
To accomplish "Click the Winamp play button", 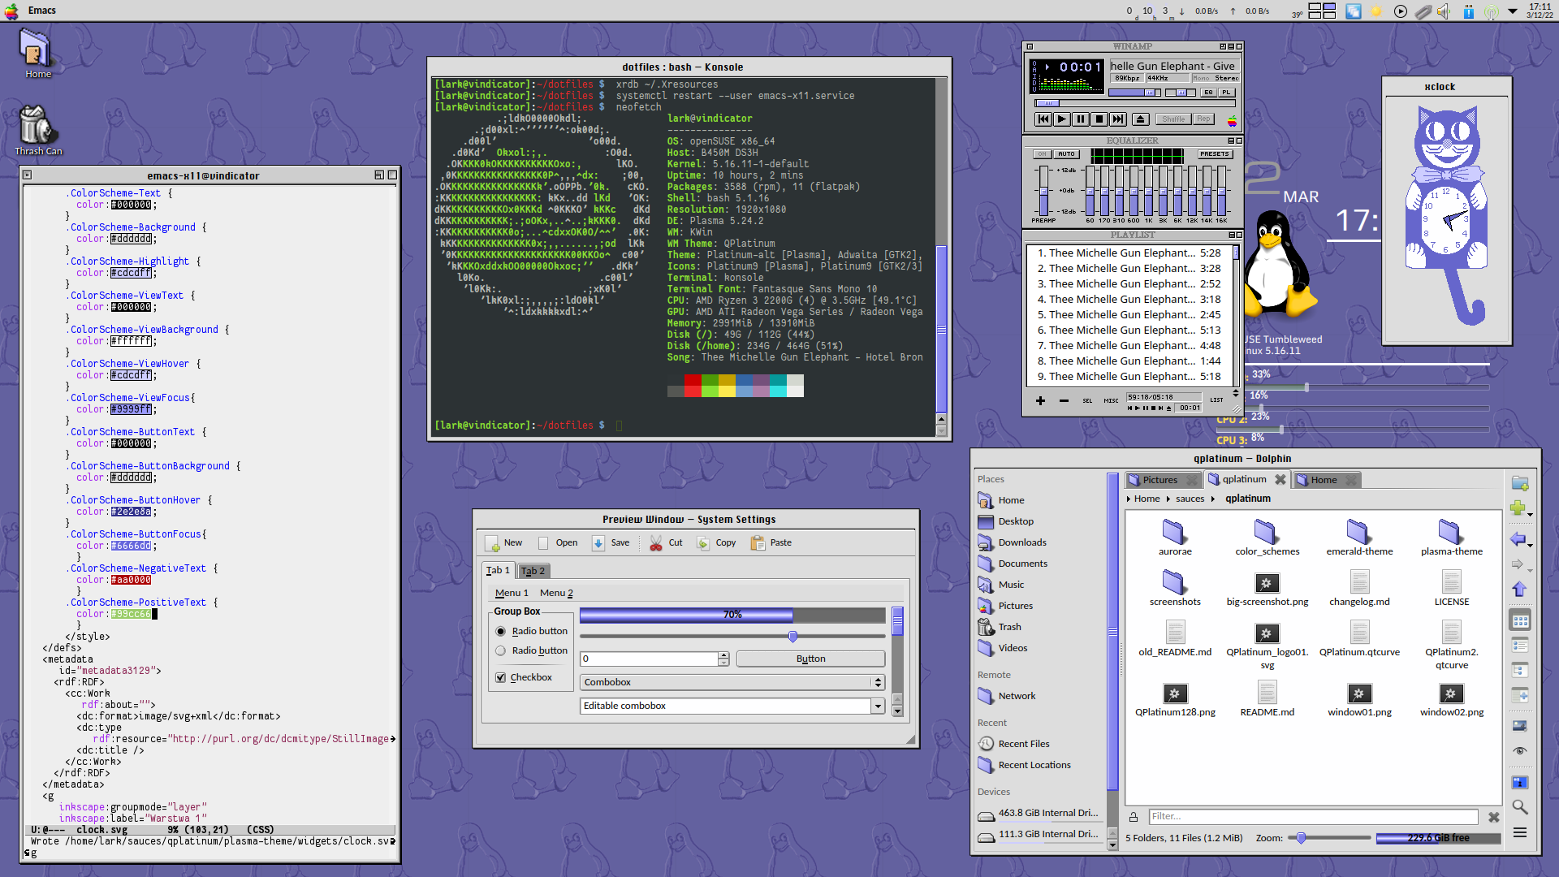I will 1061,119.
